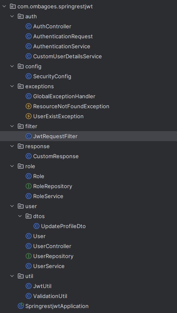This screenshot has width=177, height=313.
Task: Click the ResourceNotFoundException exception icon
Action: click(x=29, y=106)
